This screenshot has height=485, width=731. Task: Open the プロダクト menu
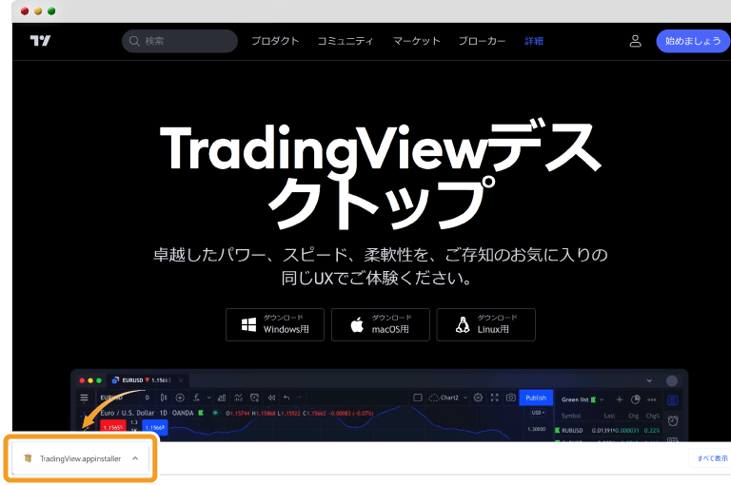275,41
